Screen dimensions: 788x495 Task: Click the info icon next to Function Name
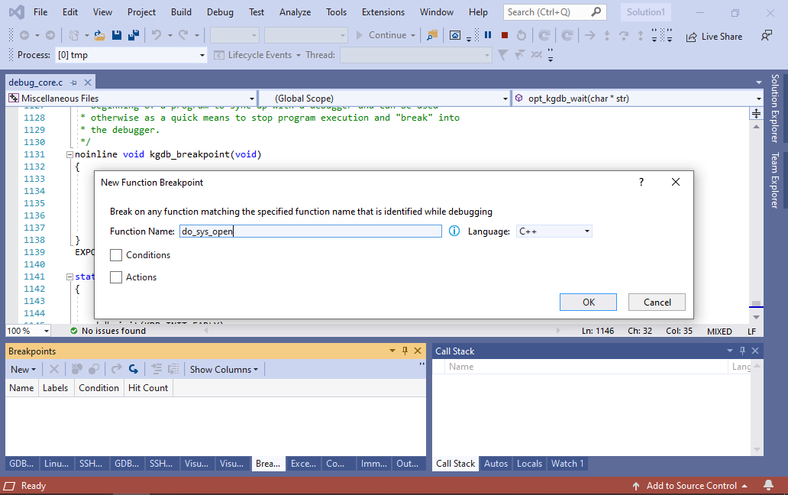pos(454,231)
